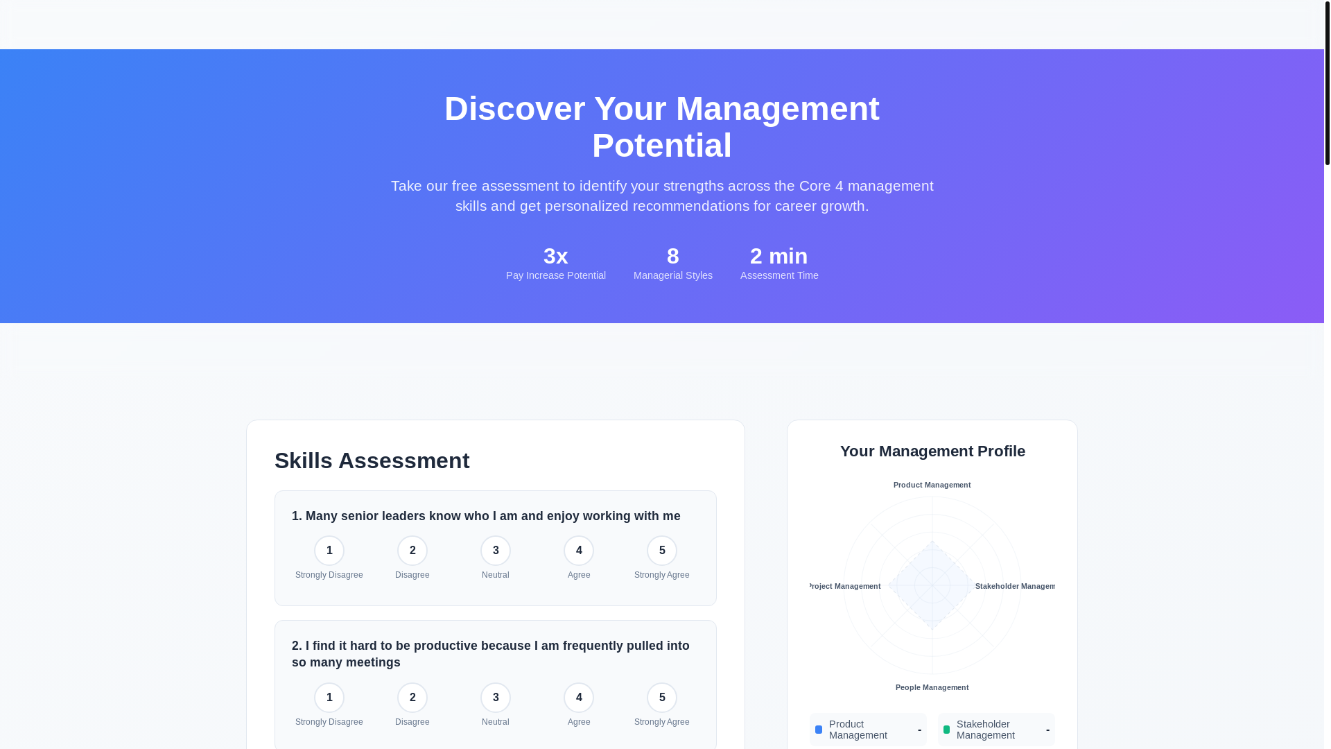
Task: Choose Agree 4 for senior leaders question
Action: pos(579,551)
